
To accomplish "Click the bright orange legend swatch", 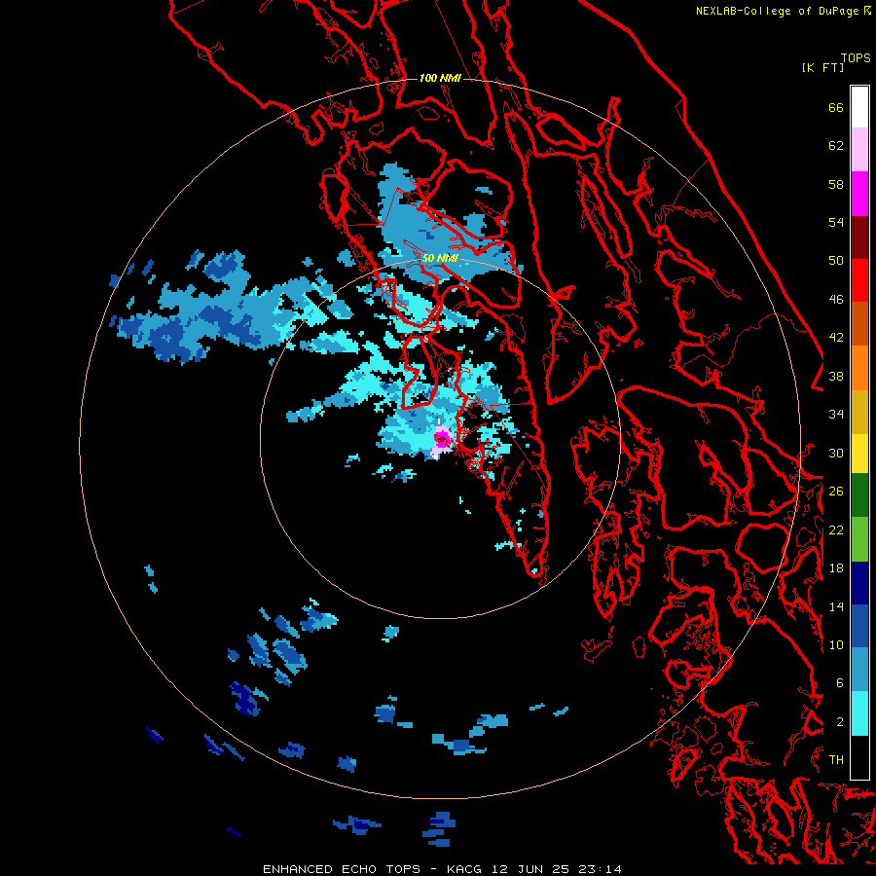I will (859, 368).
